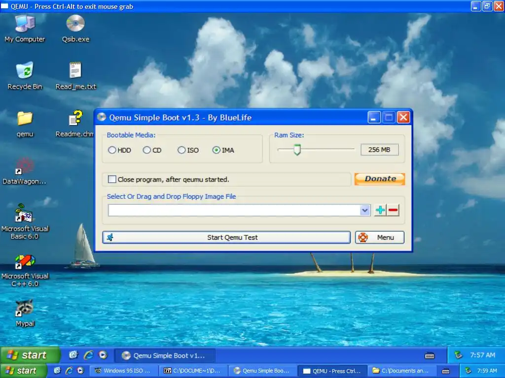Click Show Desktop quick launch, bottom taskbar
505x378 pixels.
pyautogui.click(x=57, y=371)
